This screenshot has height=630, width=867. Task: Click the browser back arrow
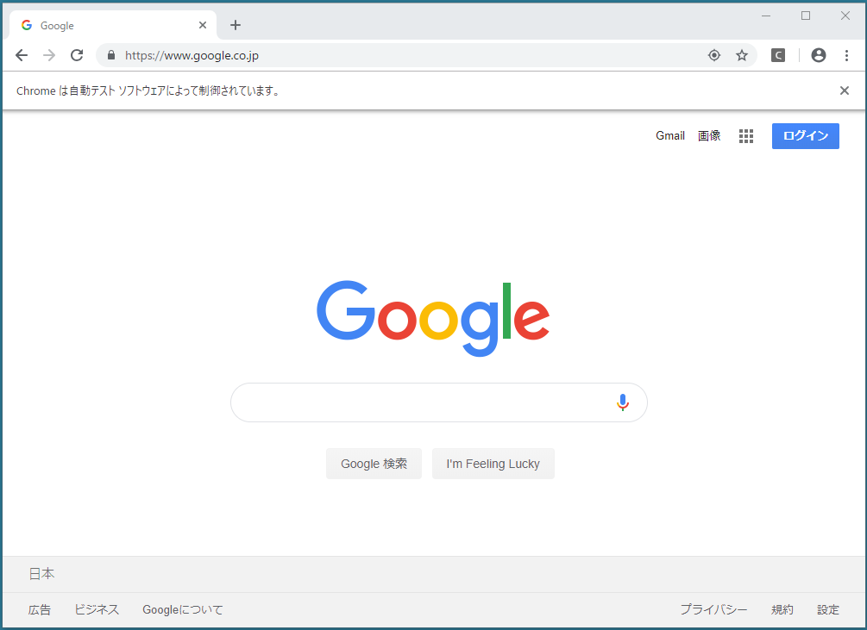22,55
